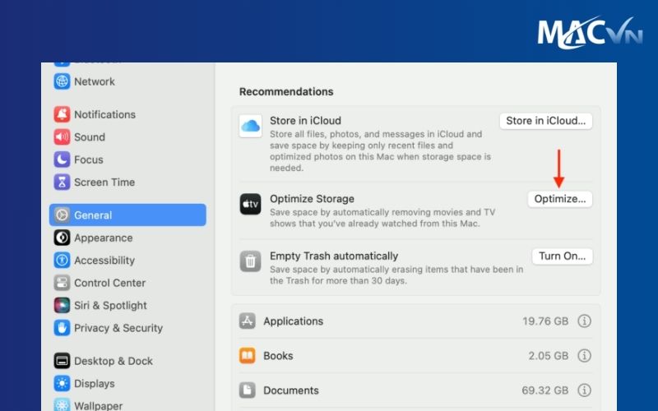Open Desktop & Dock settings label
658x411 pixels.
tap(114, 361)
